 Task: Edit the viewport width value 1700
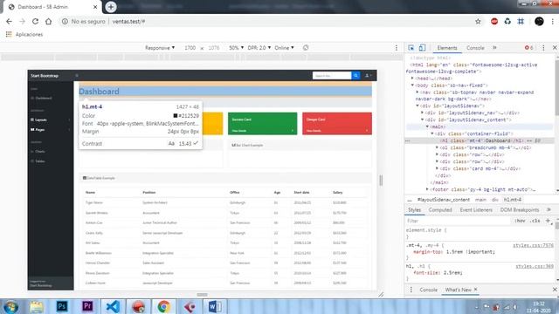pyautogui.click(x=190, y=48)
